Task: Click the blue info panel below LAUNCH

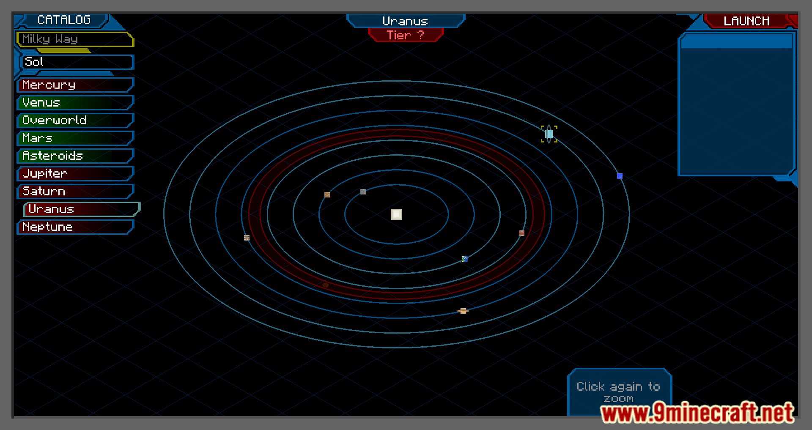Action: pyautogui.click(x=736, y=104)
